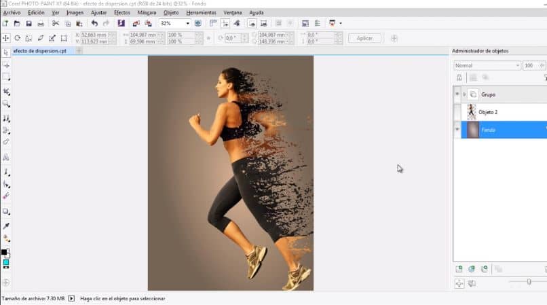Click the black foreground color swatch
Screen dimensions: 547x305
click(x=4, y=252)
